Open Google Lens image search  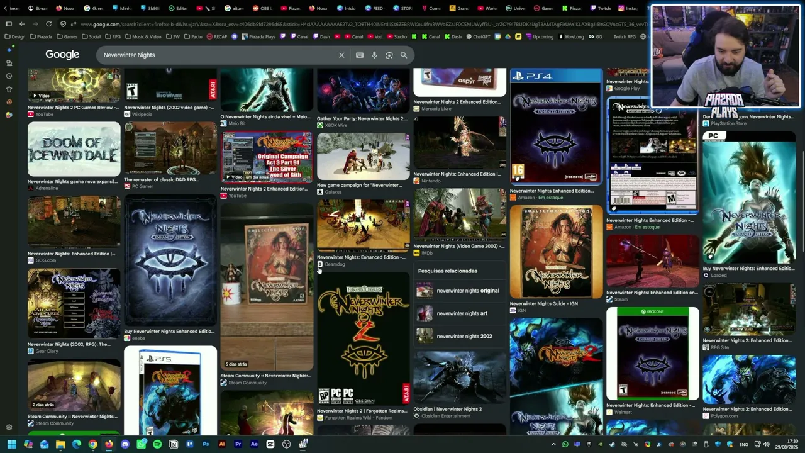point(389,55)
